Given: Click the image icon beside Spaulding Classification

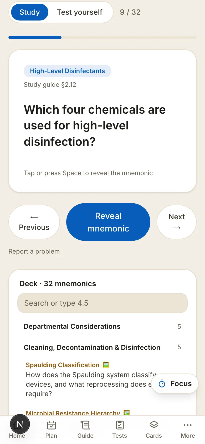Looking at the screenshot, I should (106, 365).
